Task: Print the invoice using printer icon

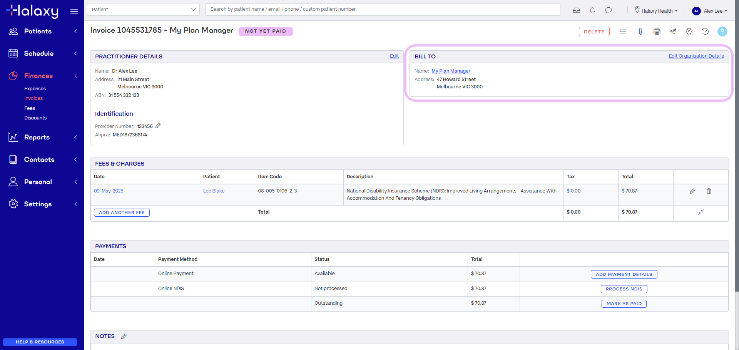Action: (657, 32)
